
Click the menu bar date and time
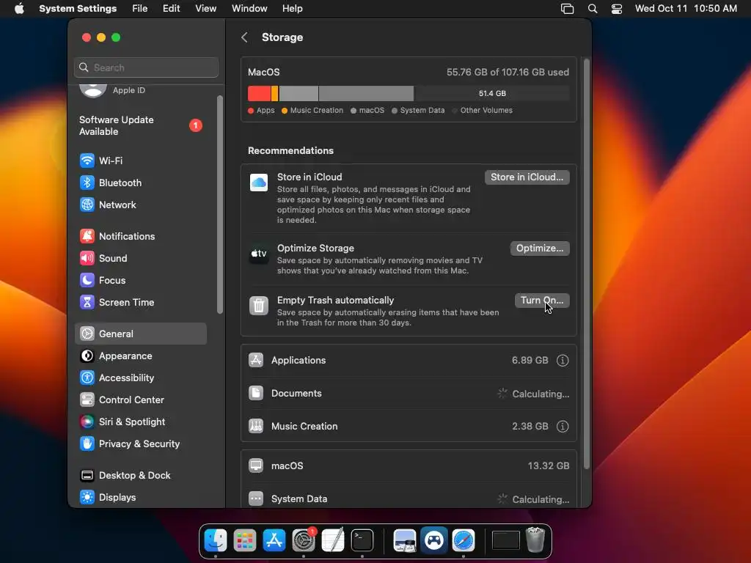[686, 9]
